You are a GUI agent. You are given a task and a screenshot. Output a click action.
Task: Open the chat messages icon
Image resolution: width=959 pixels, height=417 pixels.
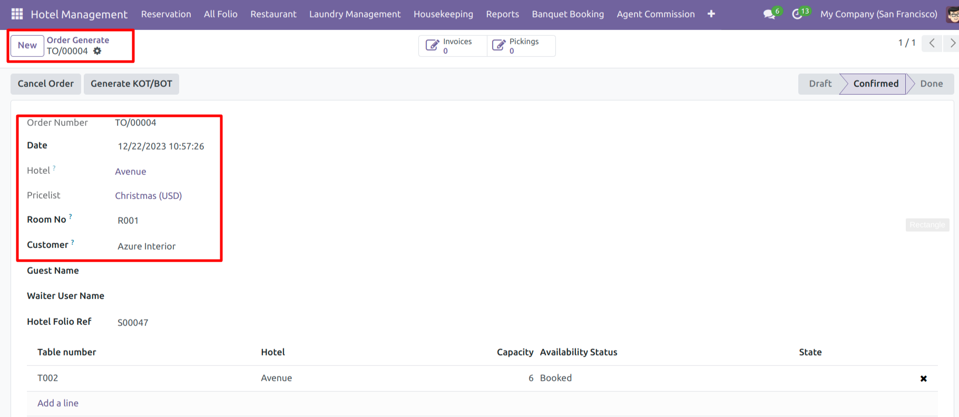click(769, 14)
